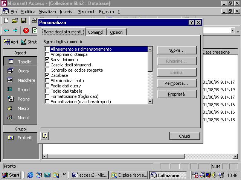The height and width of the screenshot is (180, 241).
Task: Enable Formattazione (foglio dati) checkbox
Action: pos(47,96)
